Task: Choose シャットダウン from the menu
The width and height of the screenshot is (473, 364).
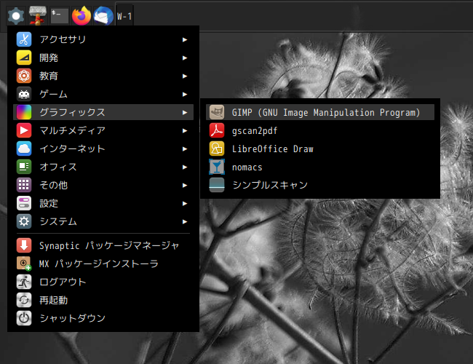Action: click(x=103, y=318)
